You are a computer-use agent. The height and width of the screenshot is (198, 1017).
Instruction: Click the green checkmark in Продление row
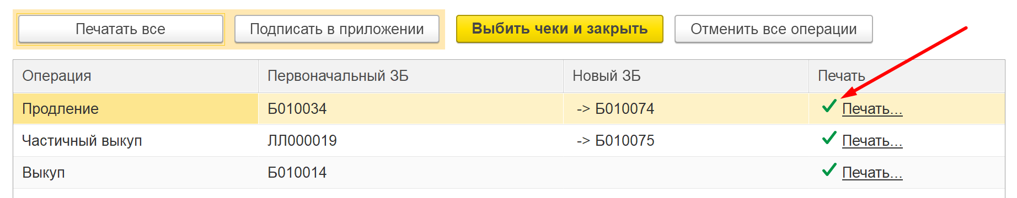pos(829,106)
